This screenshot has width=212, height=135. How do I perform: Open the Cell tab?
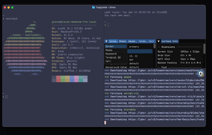click(x=151, y=41)
